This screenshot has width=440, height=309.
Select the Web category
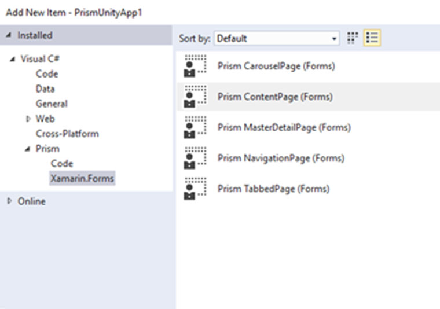click(45, 119)
